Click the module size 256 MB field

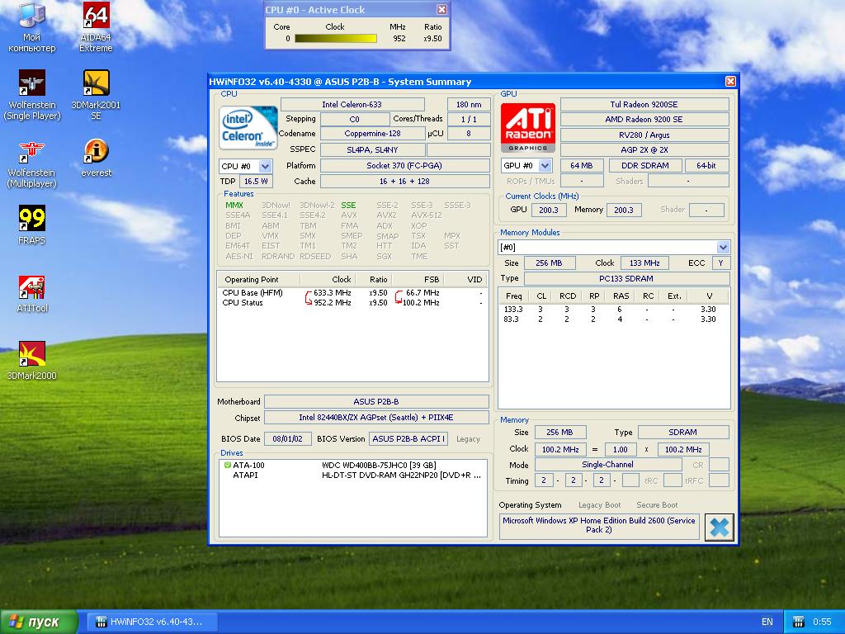[549, 263]
